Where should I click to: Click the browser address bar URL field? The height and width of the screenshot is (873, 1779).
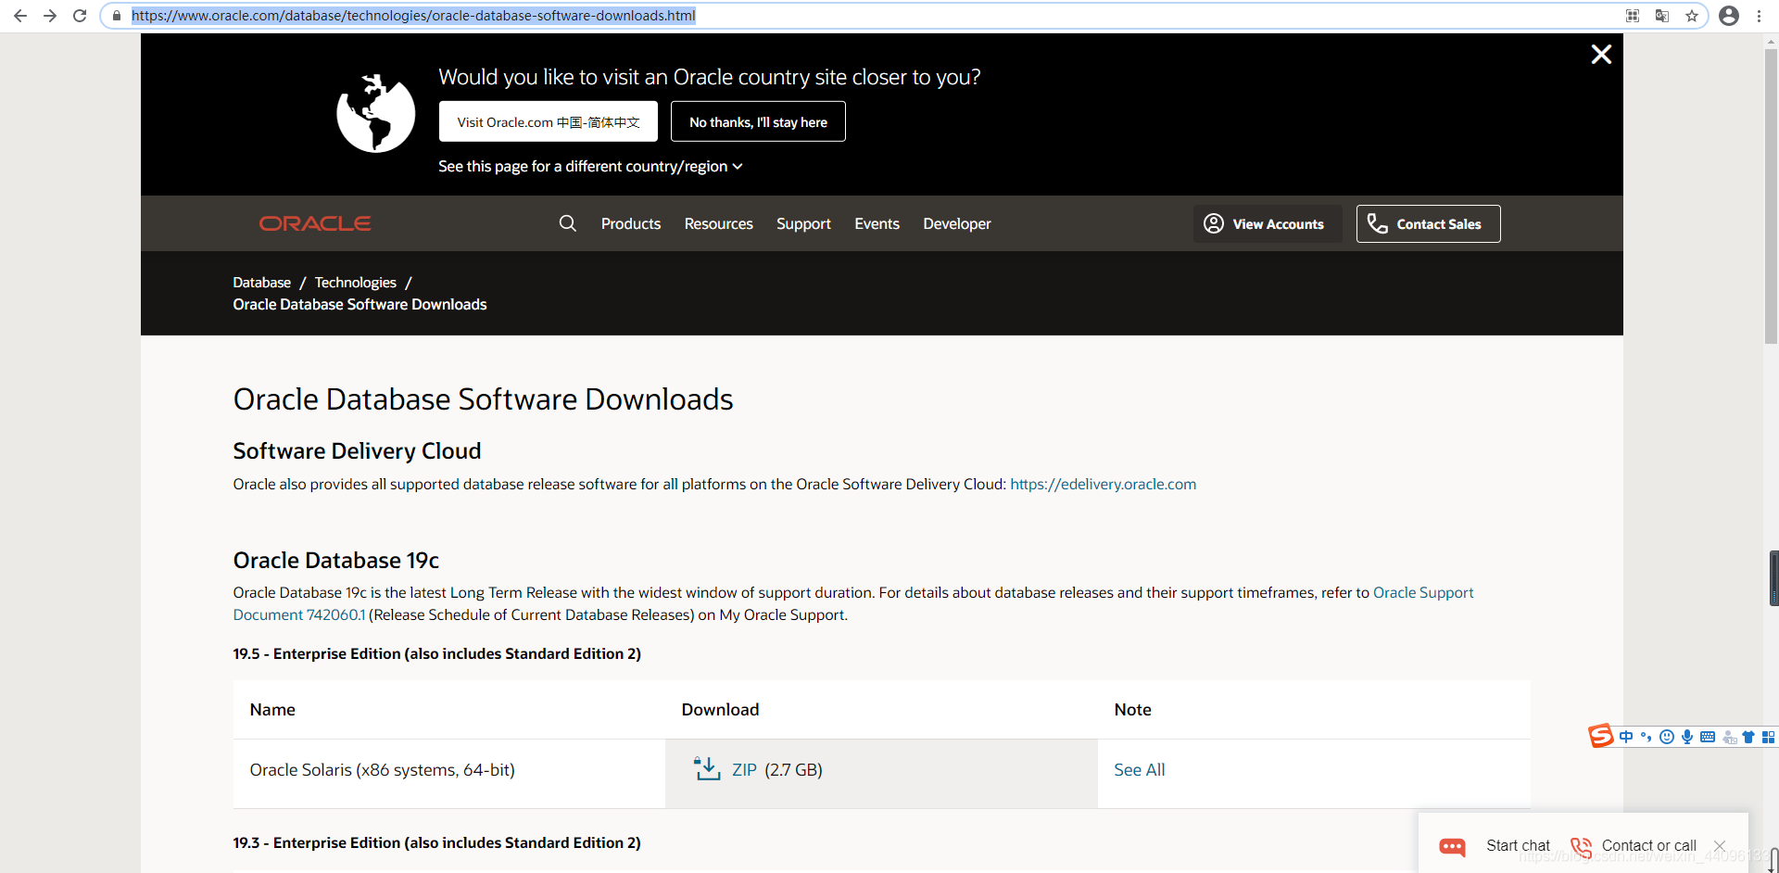(x=834, y=16)
